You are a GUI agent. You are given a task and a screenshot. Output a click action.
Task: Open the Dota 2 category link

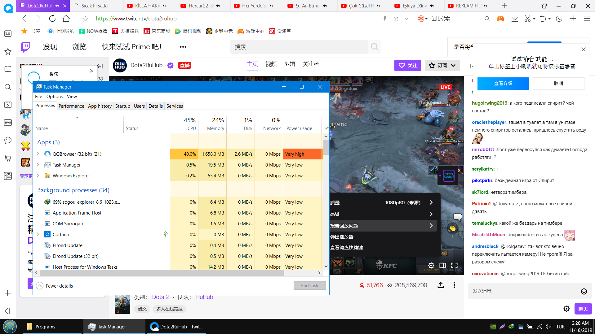coord(160,297)
